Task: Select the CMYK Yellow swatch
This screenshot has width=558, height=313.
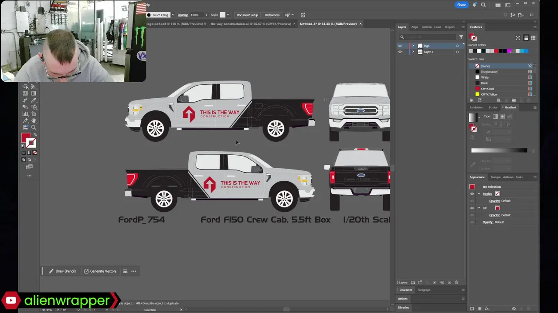Action: click(501, 94)
